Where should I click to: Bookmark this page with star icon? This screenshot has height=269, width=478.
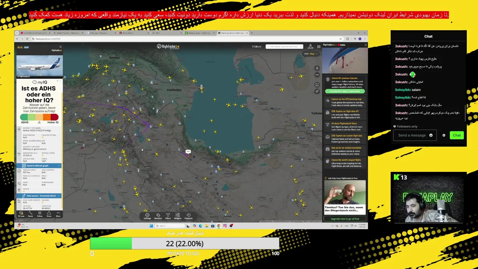click(341, 39)
